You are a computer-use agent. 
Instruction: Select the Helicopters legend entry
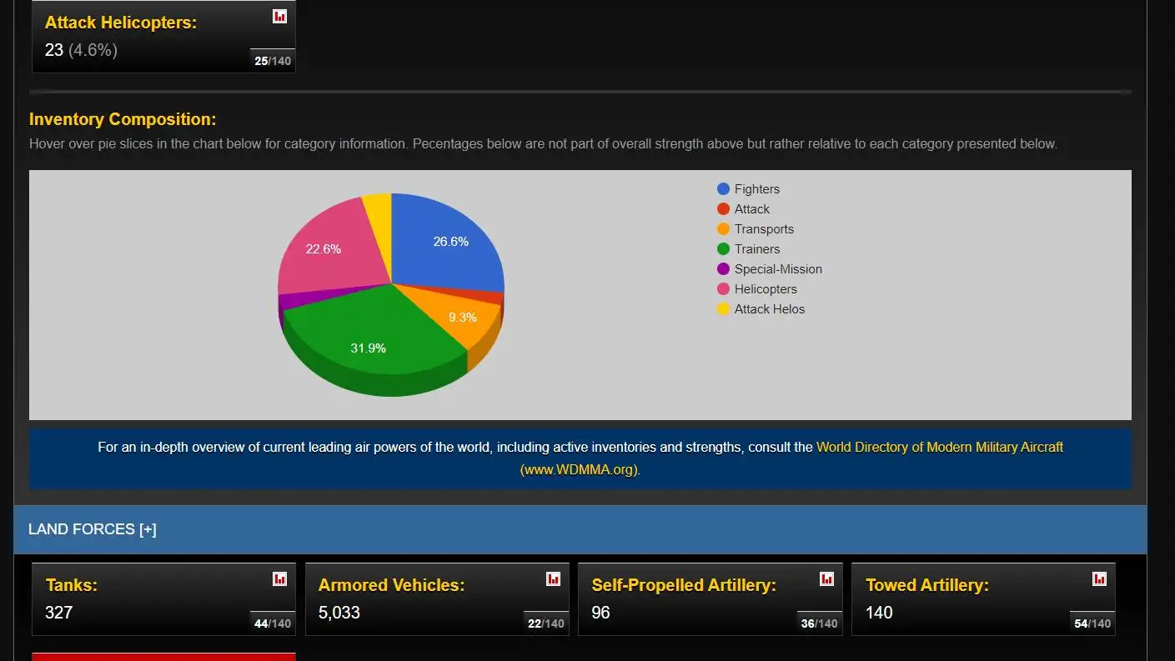click(x=765, y=289)
